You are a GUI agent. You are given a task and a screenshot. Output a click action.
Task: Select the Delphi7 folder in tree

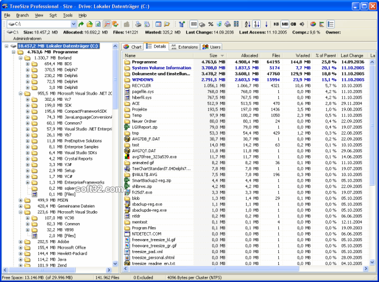(71, 70)
